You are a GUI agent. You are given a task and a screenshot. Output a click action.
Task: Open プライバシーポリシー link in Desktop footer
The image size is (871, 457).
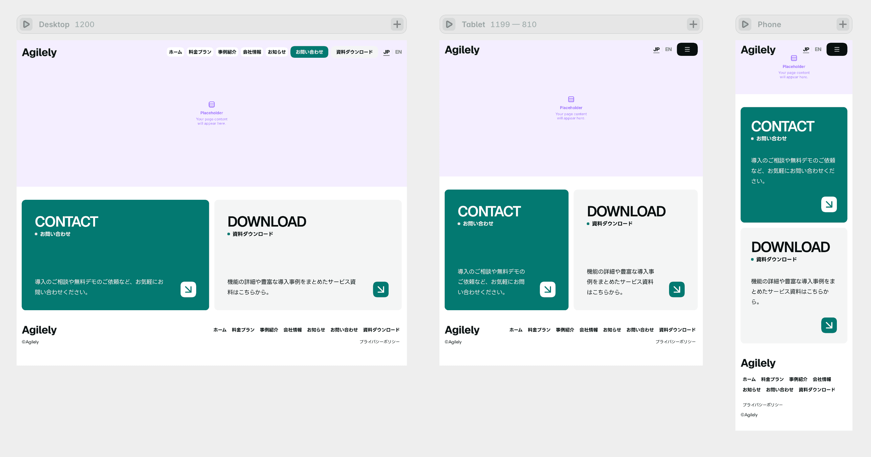pos(379,342)
